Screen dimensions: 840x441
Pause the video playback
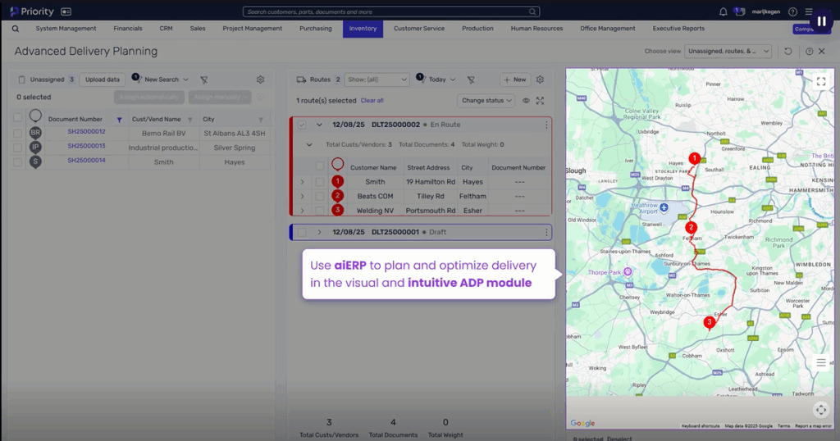pyautogui.click(x=821, y=21)
